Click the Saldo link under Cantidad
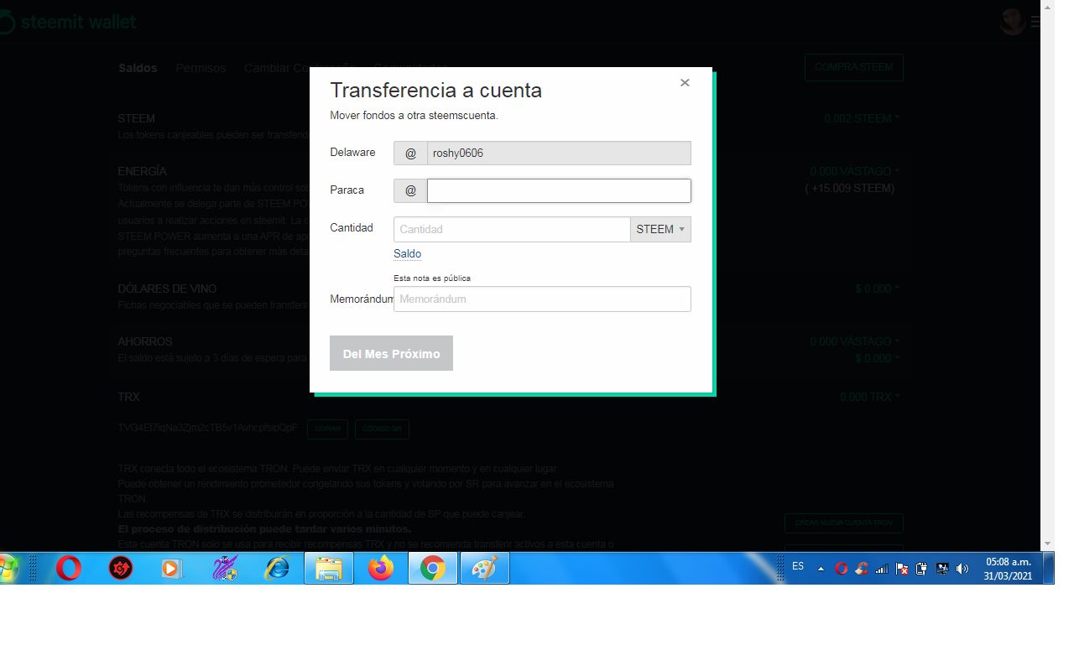 point(407,253)
